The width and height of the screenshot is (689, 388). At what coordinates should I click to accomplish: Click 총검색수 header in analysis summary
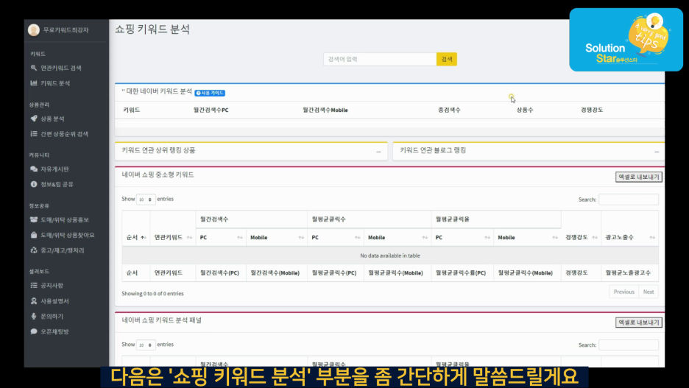click(x=449, y=110)
